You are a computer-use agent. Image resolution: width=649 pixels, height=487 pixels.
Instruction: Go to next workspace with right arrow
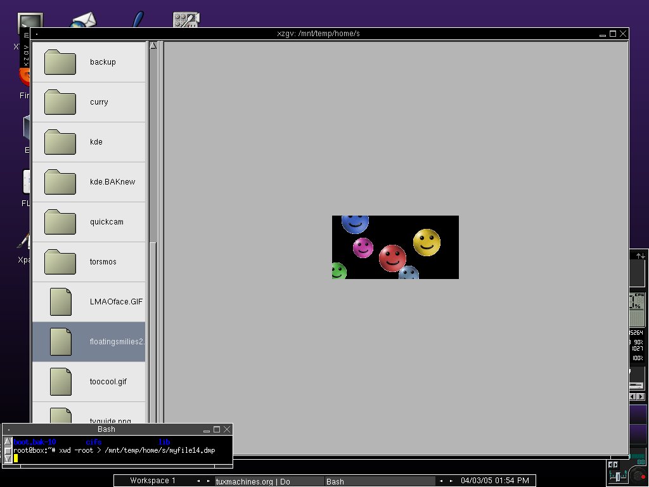(208, 481)
